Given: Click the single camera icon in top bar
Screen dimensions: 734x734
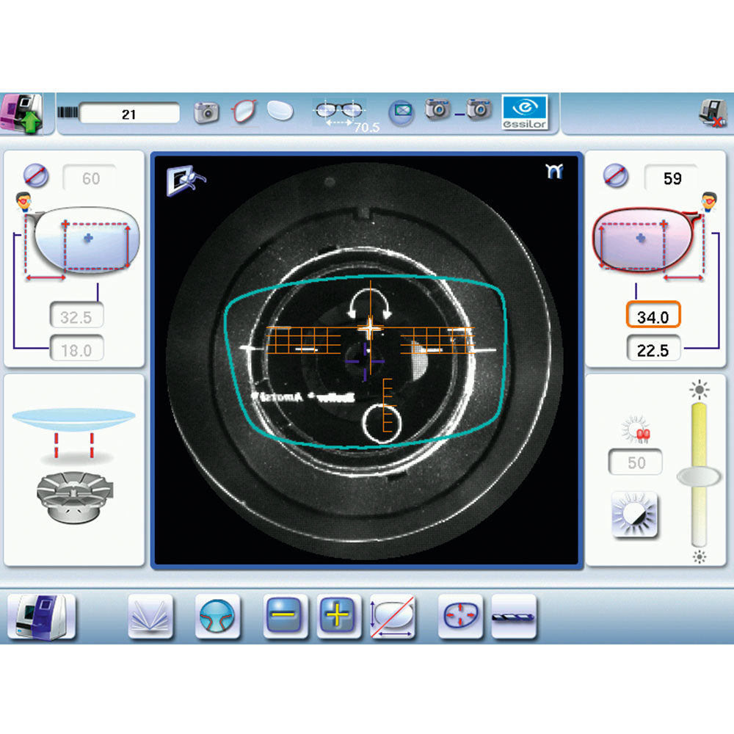Looking at the screenshot, I should click(x=206, y=112).
